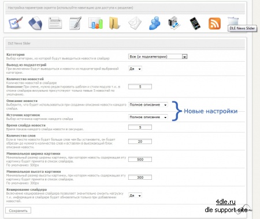The image size is (260, 219).
Task: Focus the 'Количество новостей' input field
Action: click(x=140, y=86)
